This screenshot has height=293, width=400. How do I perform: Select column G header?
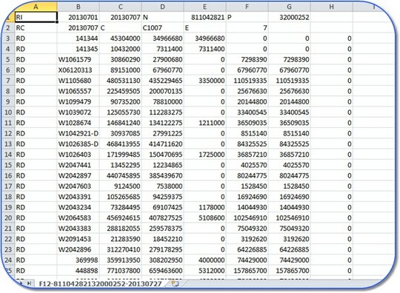pyautogui.click(x=289, y=7)
